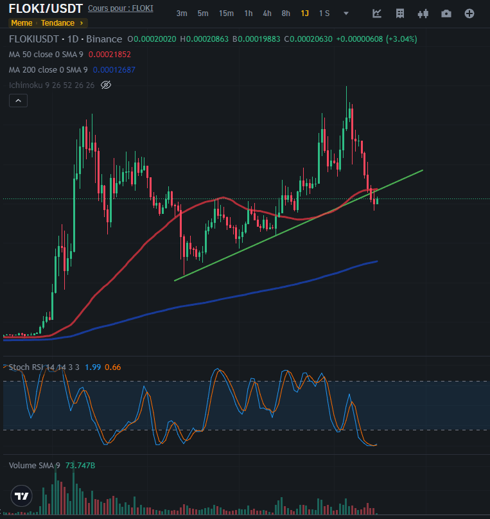Open the Cours pour : FLOKI link
Screen dimensions: 490x519
coord(121,8)
